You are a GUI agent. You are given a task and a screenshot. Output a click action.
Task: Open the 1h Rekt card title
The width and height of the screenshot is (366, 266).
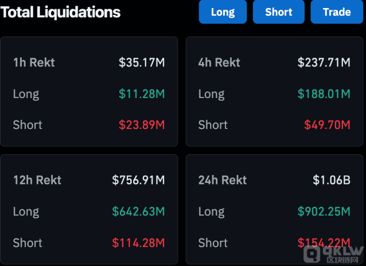[34, 62]
